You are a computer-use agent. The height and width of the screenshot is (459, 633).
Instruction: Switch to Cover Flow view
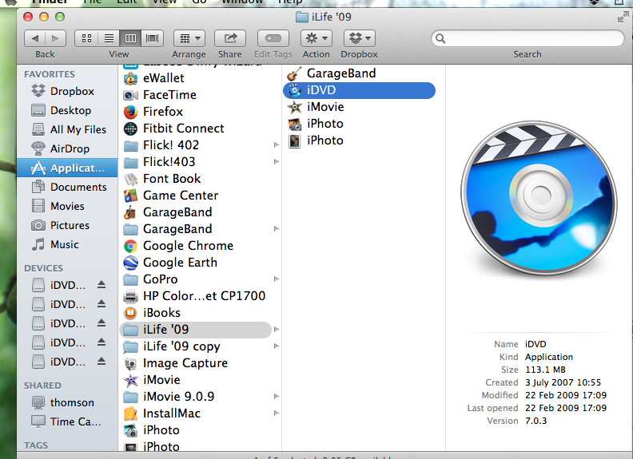152,38
